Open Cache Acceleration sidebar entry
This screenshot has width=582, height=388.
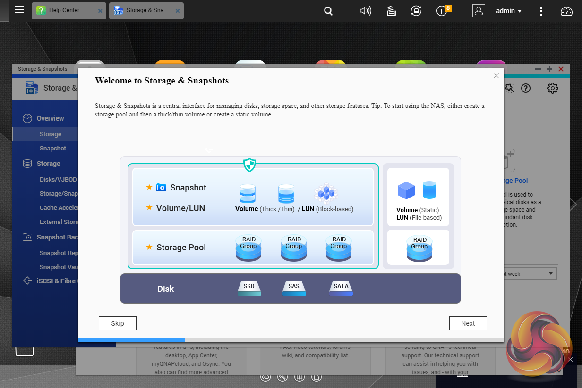pyautogui.click(x=59, y=208)
